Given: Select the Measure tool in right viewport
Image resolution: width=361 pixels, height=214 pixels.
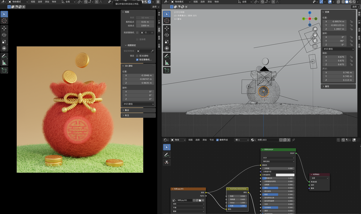Looking at the screenshot, I should (167, 62).
